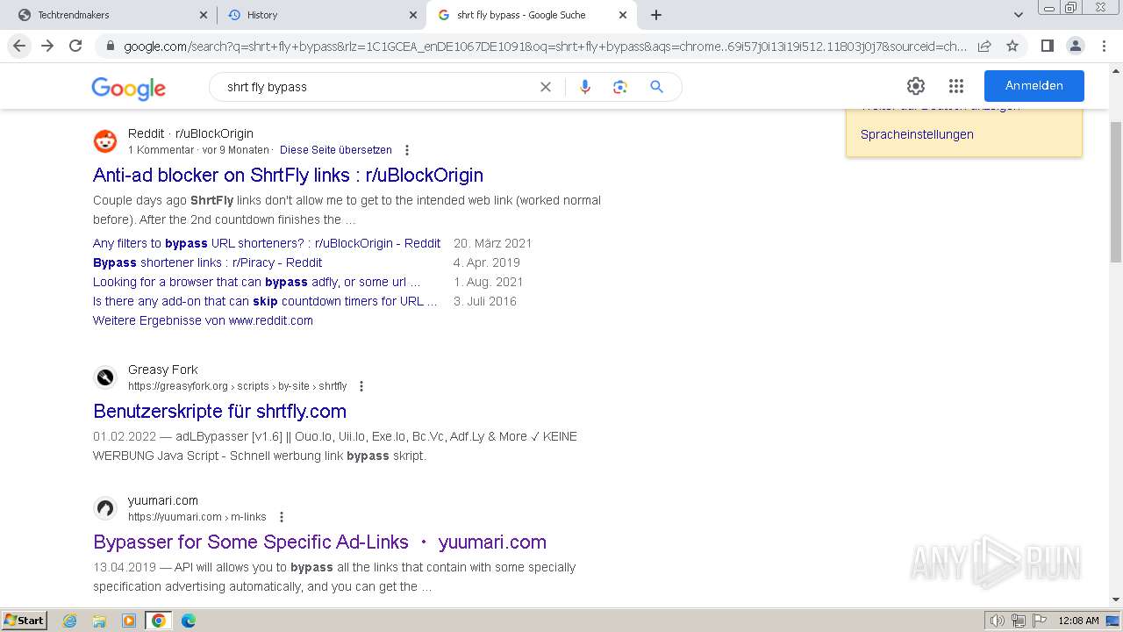Click Diese Seite übersetzen link
1123x632 pixels.
click(336, 150)
